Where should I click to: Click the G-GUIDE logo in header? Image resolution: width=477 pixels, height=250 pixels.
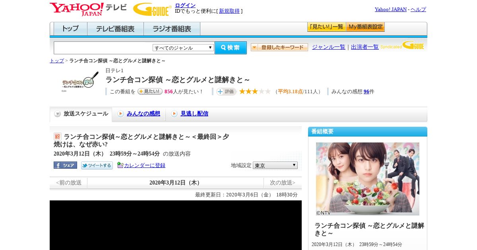click(152, 9)
